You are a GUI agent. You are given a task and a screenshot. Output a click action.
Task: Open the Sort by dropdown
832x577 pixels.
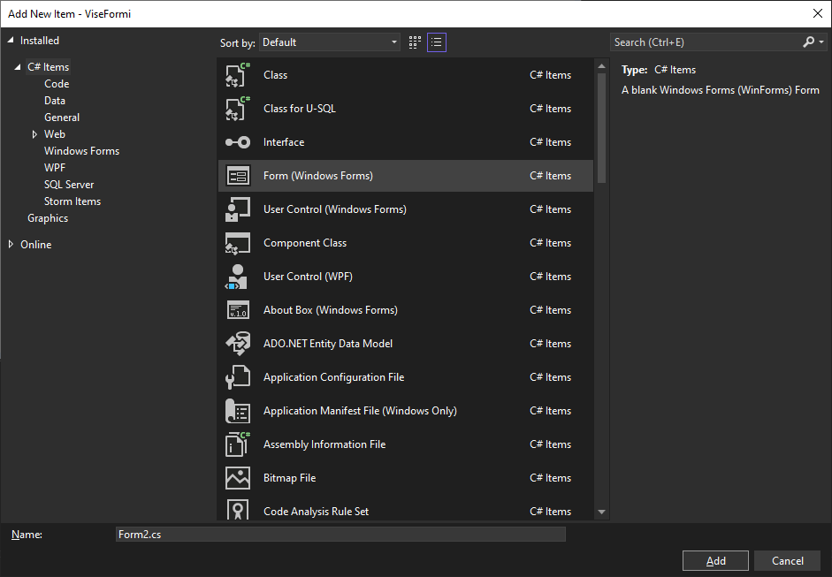[330, 42]
